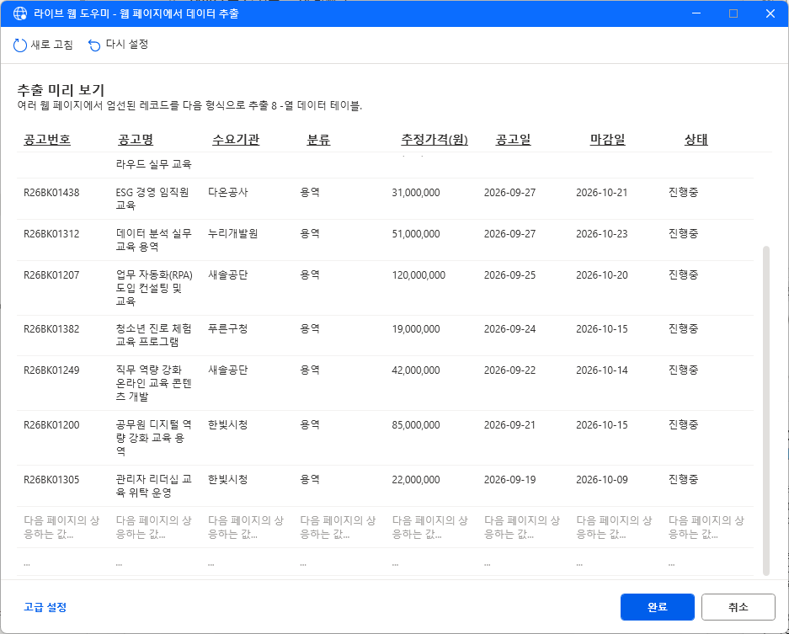Select the 추정가격(원) column header
The height and width of the screenshot is (634, 789).
pyautogui.click(x=434, y=140)
